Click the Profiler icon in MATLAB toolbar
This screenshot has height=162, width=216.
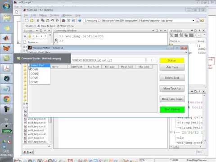(73, 20)
